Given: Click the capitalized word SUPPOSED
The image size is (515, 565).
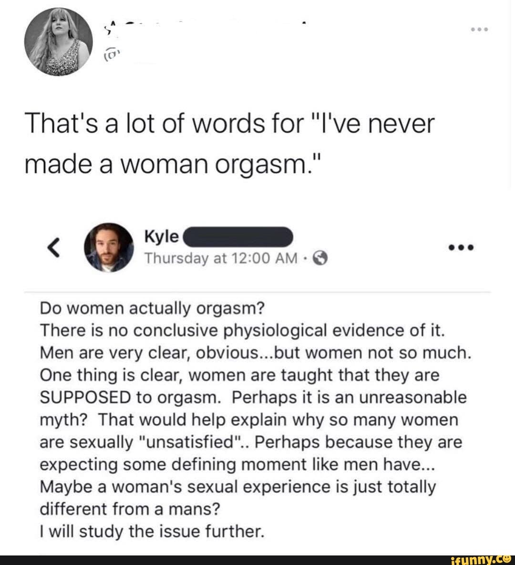Looking at the screenshot, I should [x=85, y=398].
